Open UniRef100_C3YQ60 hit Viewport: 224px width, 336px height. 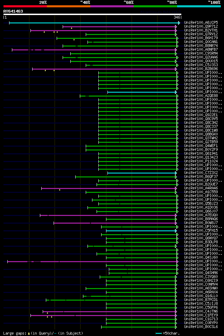(201, 277)
